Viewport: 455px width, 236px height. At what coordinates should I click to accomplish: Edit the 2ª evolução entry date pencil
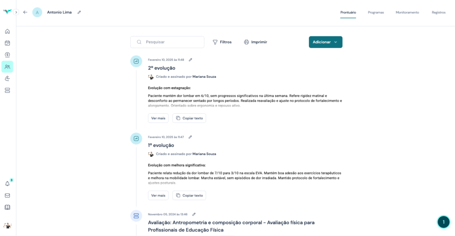click(191, 60)
